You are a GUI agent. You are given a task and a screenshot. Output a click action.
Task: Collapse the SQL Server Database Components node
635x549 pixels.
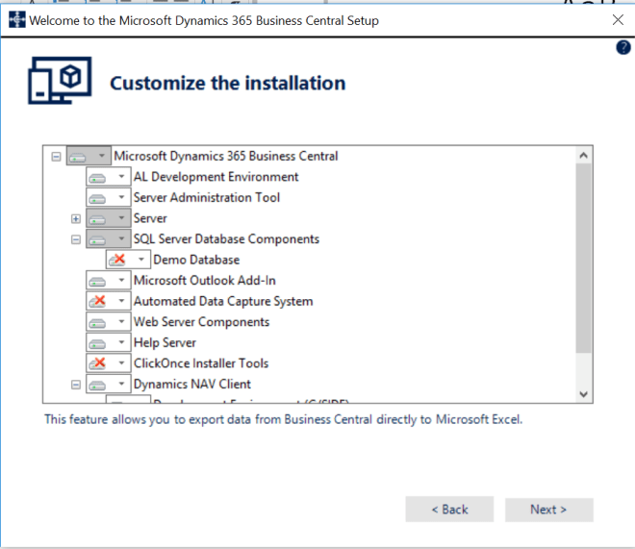pos(76,239)
